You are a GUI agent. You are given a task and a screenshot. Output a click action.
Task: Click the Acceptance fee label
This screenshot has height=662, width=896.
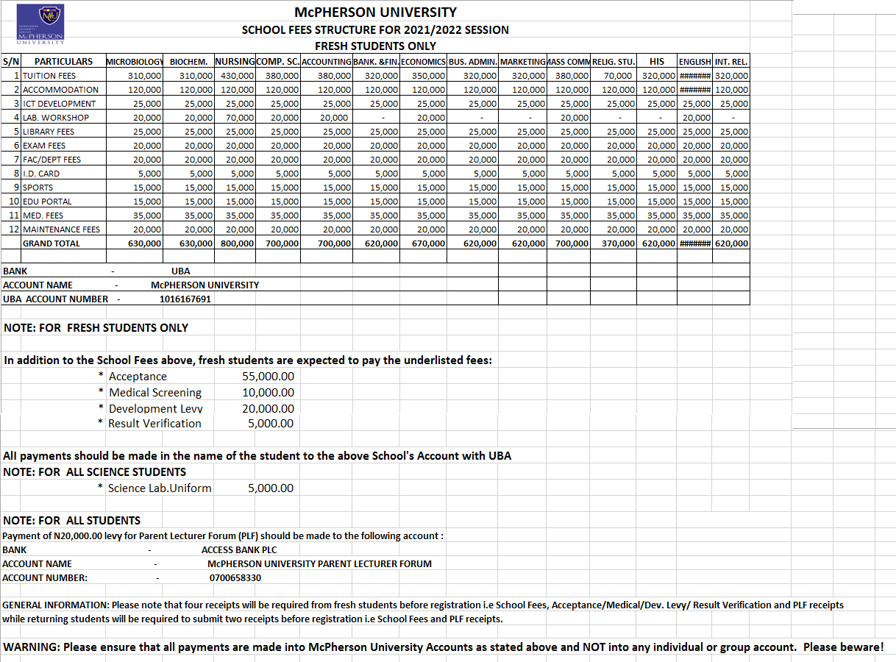[138, 377]
